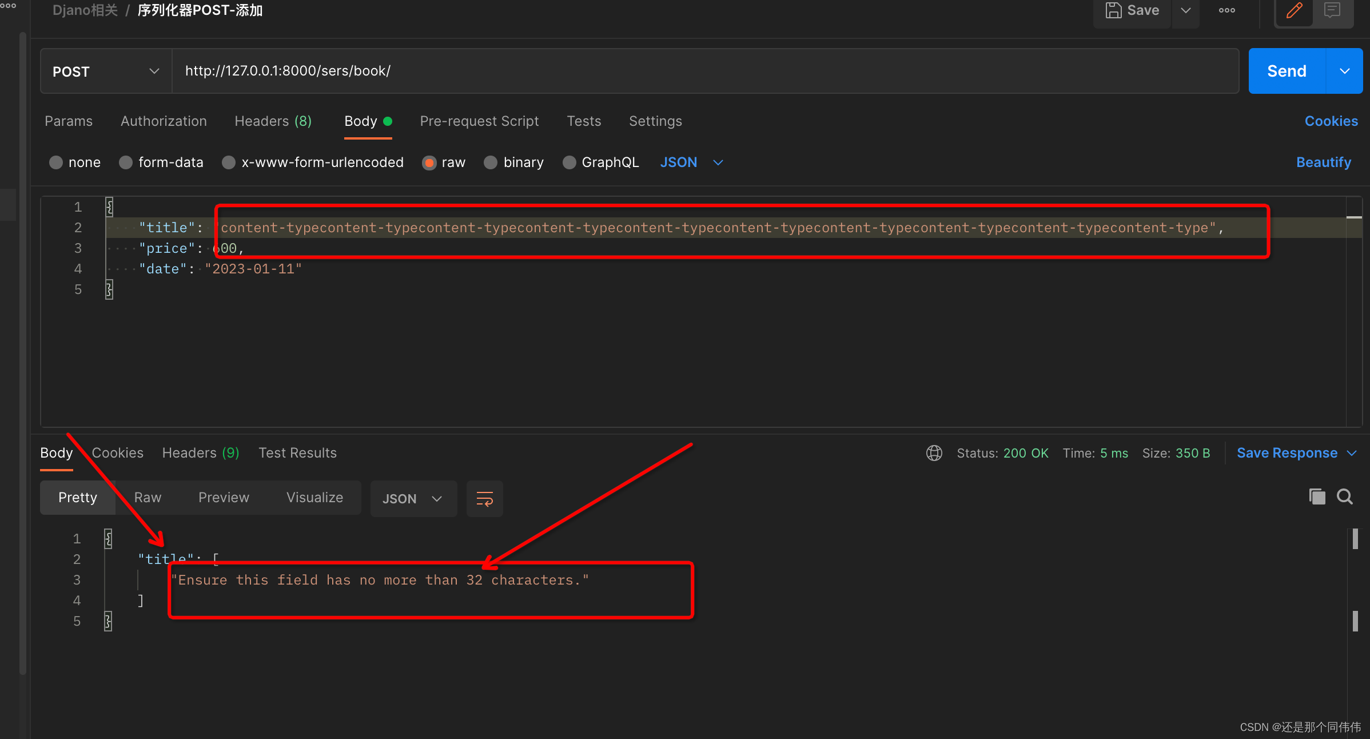Toggle the response line wrap icon
Screen dimensions: 1370x739
point(484,499)
